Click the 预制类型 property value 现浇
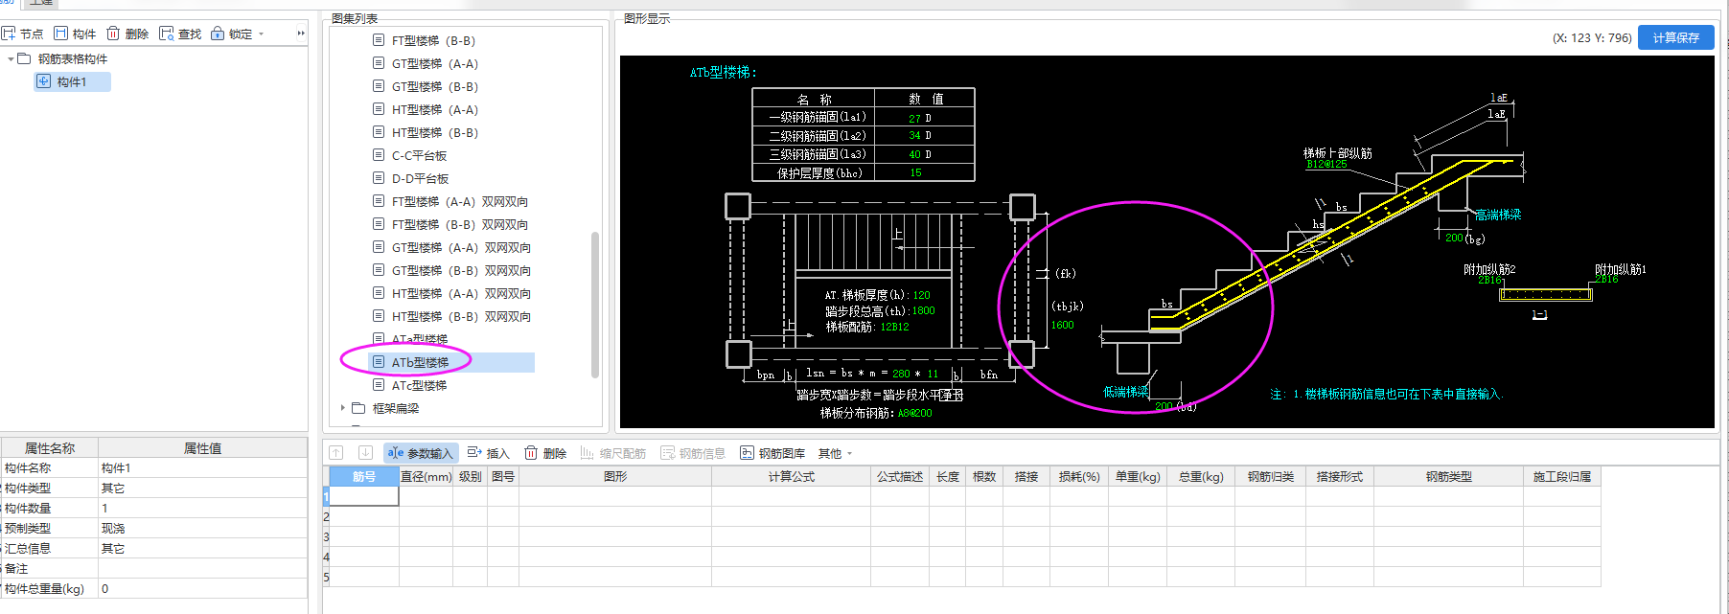This screenshot has width=1729, height=614. [x=202, y=529]
